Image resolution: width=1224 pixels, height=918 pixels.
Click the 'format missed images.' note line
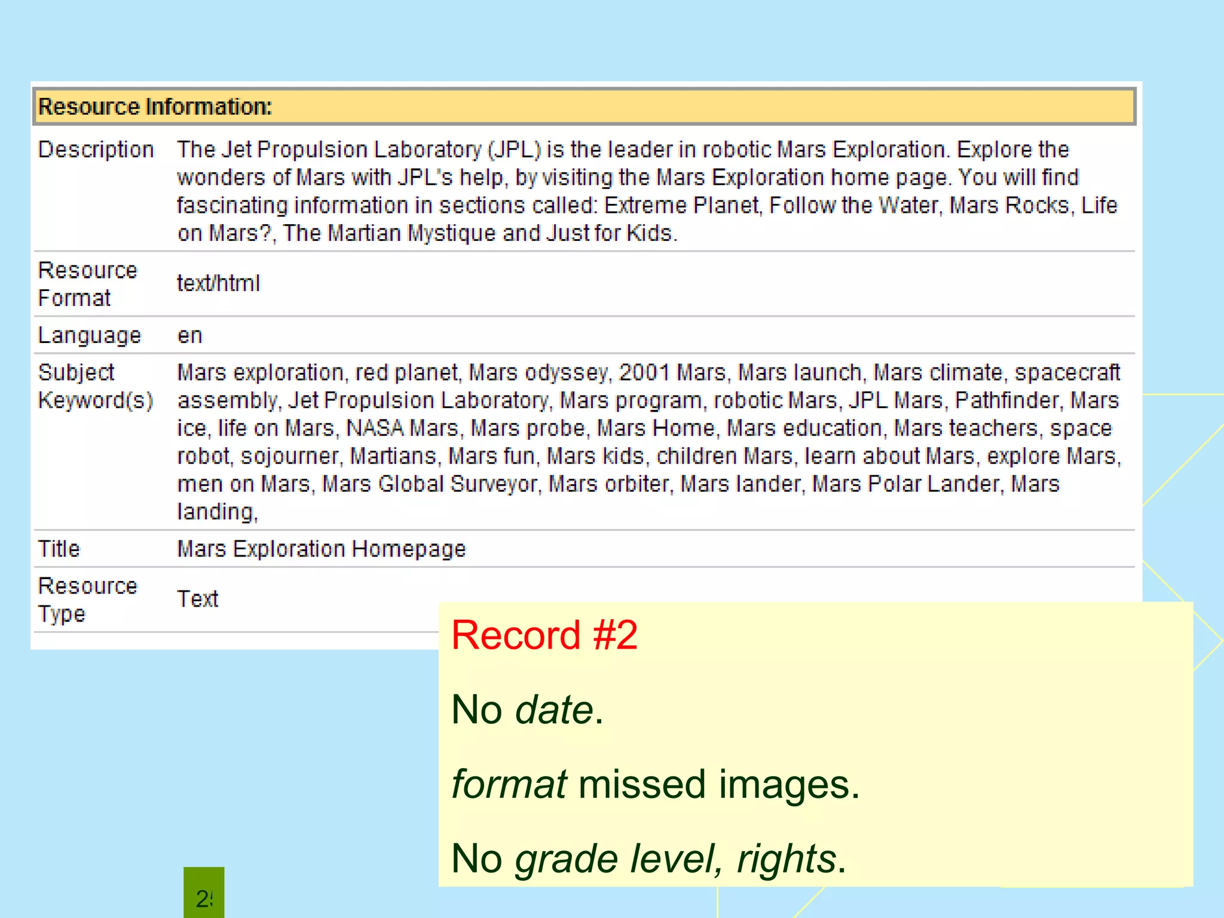tap(656, 784)
